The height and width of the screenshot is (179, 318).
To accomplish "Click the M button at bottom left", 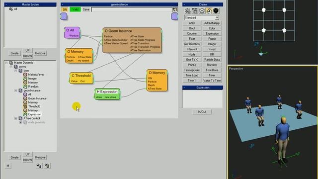I will coord(8,166).
